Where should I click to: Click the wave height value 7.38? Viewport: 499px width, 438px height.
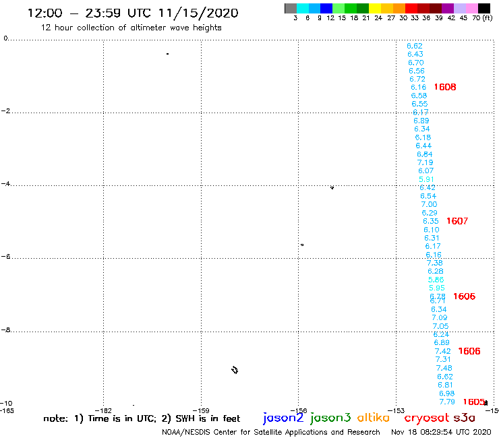coord(435,263)
